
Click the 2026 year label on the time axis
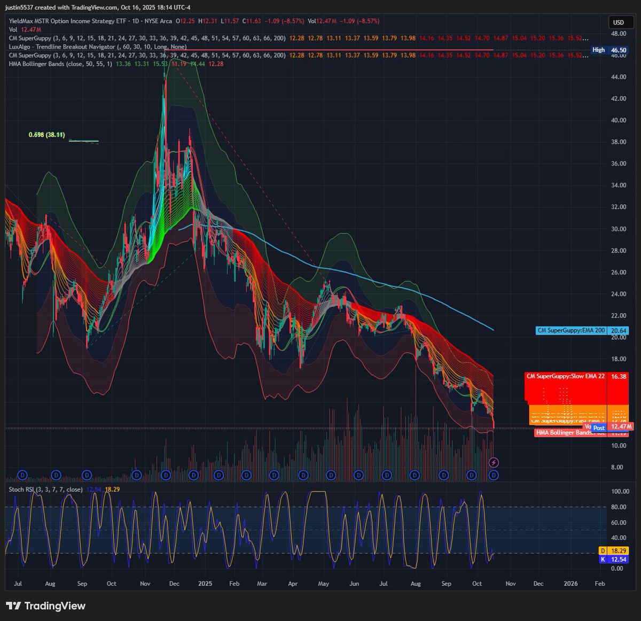pyautogui.click(x=570, y=584)
